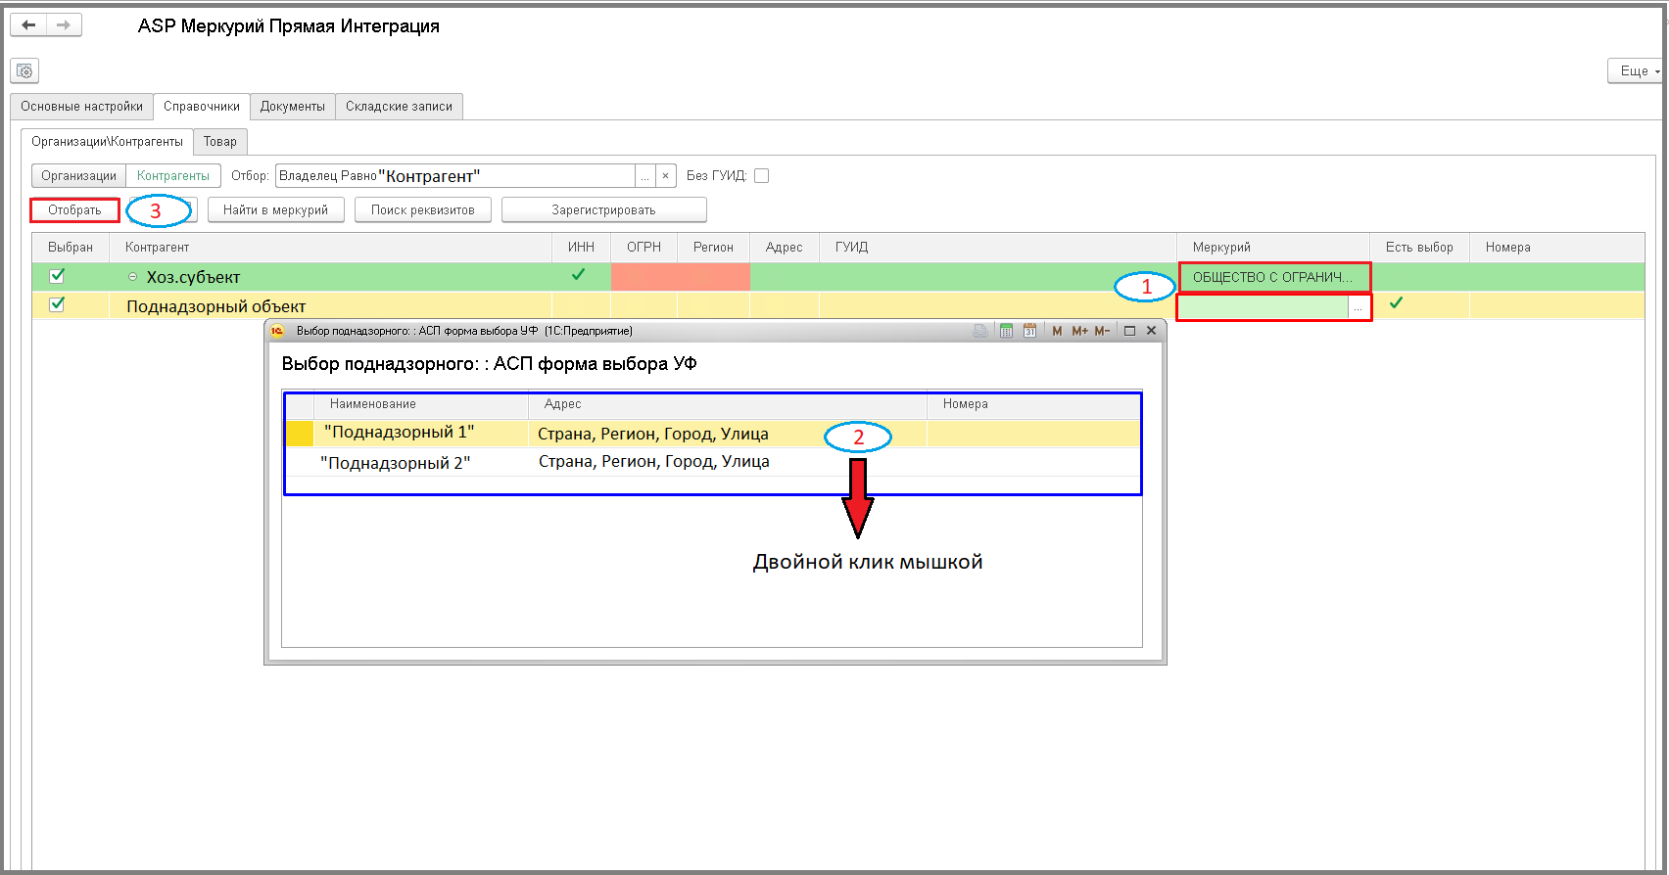Open selection ellipsis in Отбор field
1669x875 pixels.
(x=644, y=176)
